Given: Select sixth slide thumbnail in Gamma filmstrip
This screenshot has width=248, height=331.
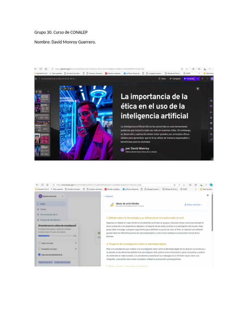Looking at the screenshot, I should (42, 150).
